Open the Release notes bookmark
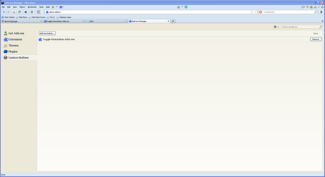The width and height of the screenshot is (325, 177). [64, 17]
